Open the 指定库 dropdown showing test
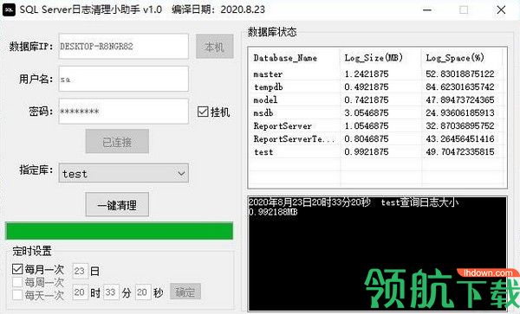Viewport: 520px width, 314px height. [x=124, y=173]
